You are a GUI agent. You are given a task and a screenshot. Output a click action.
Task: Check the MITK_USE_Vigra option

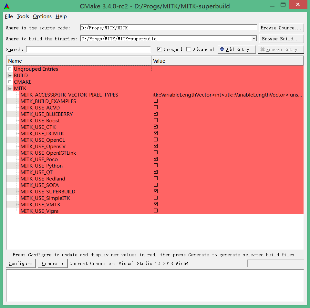pos(156,210)
